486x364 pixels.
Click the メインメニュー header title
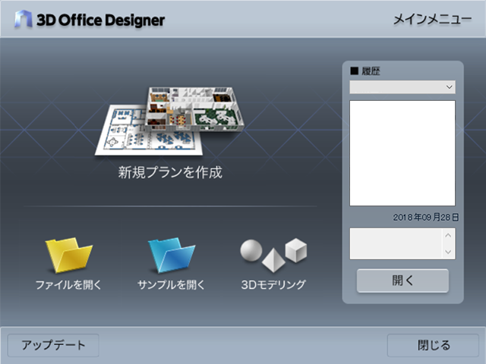pos(432,19)
